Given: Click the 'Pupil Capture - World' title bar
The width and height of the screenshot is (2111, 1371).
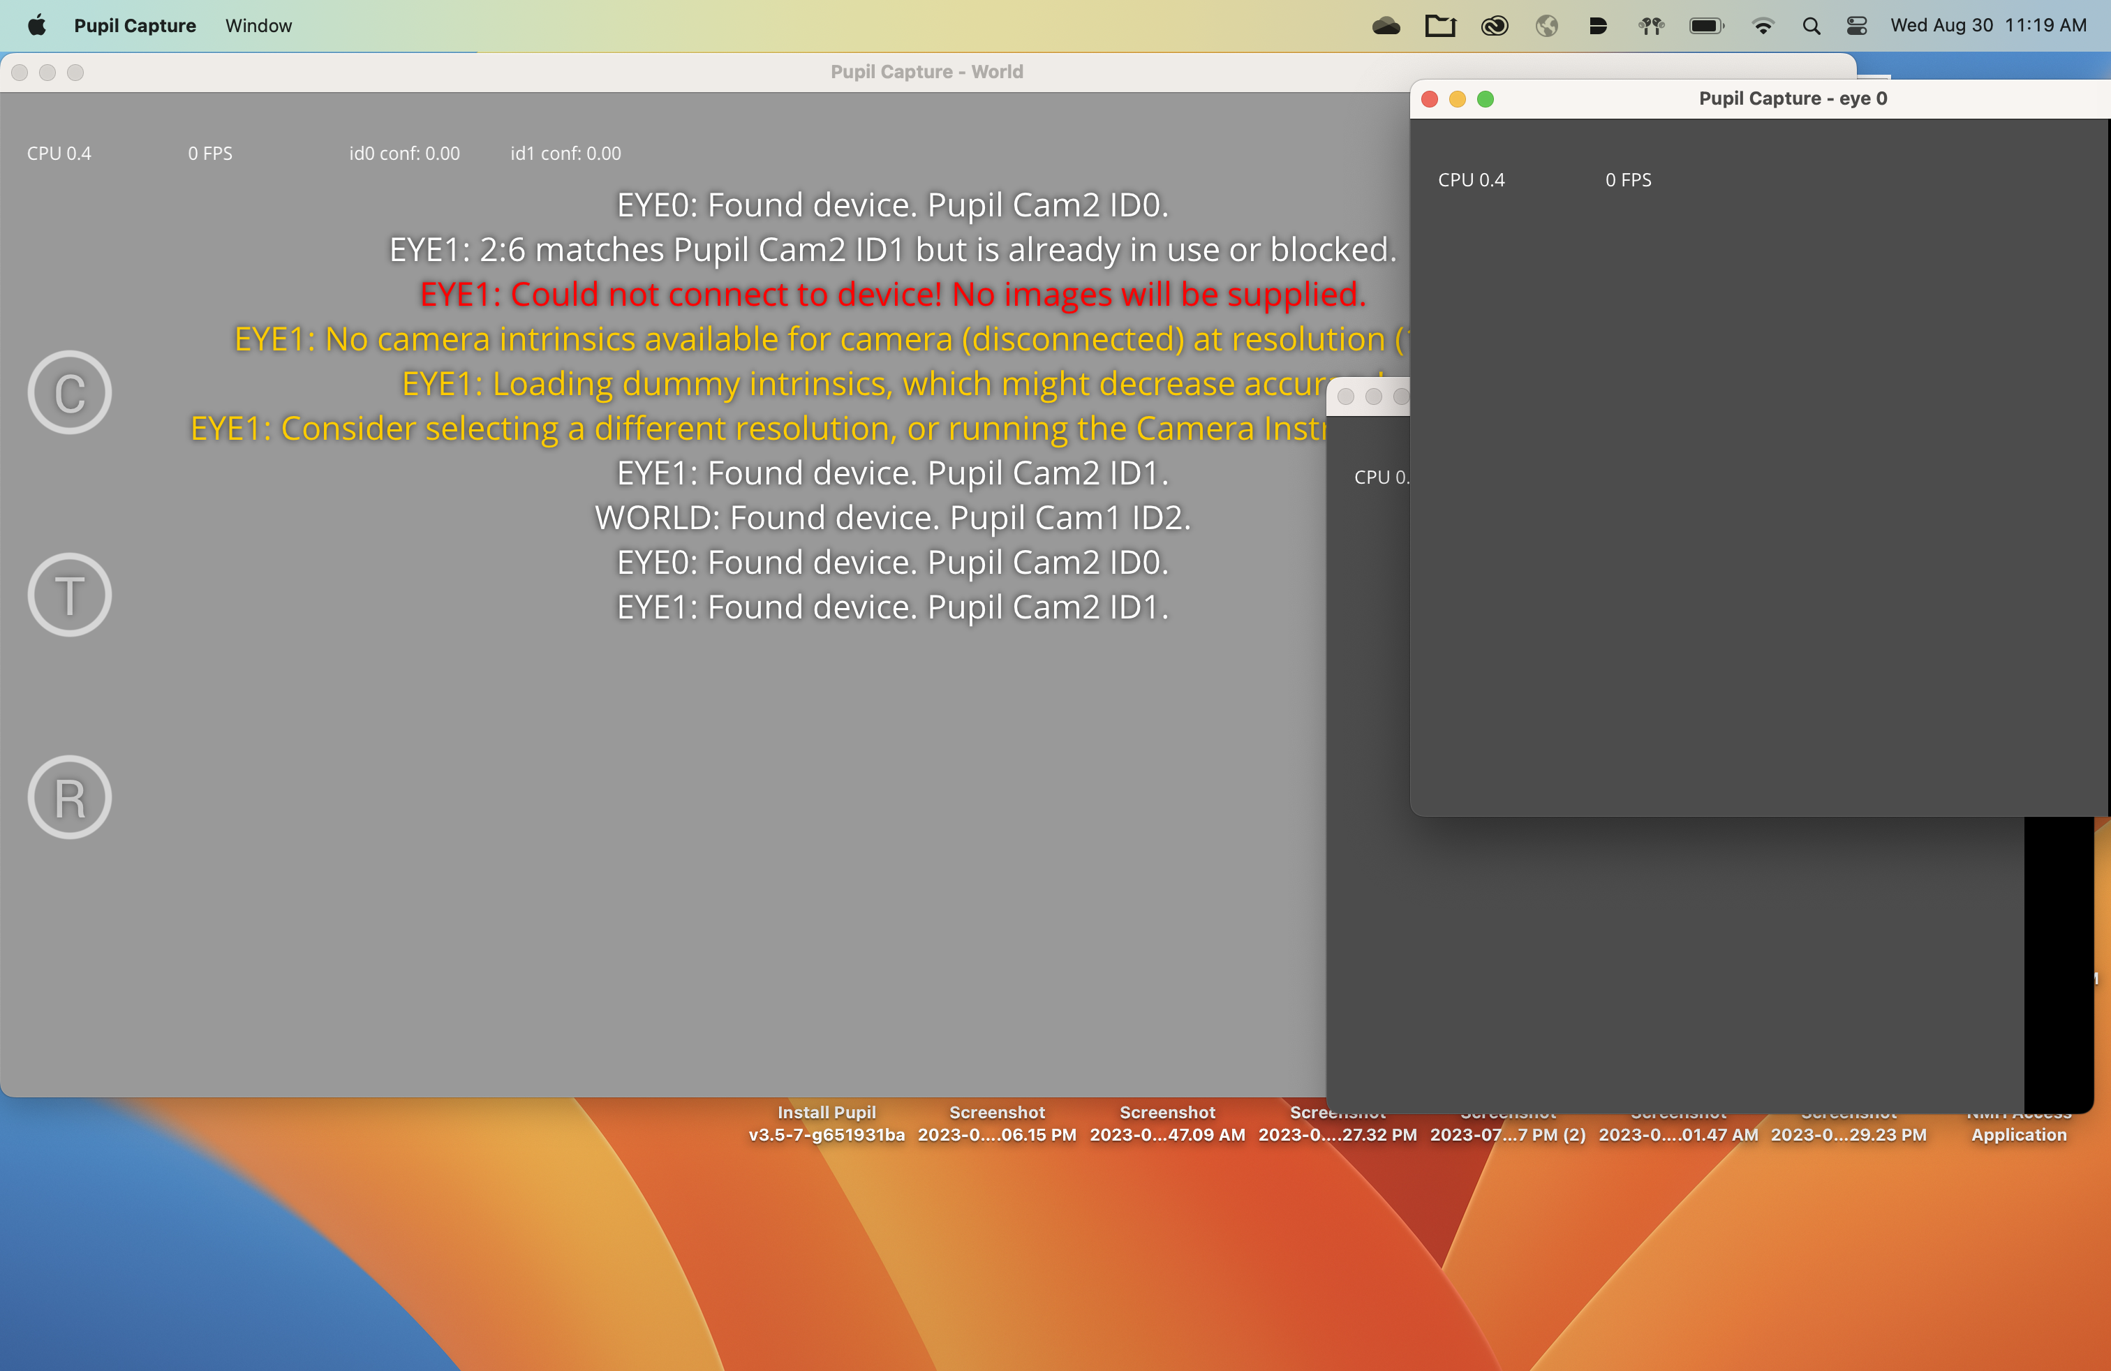Looking at the screenshot, I should tap(927, 72).
